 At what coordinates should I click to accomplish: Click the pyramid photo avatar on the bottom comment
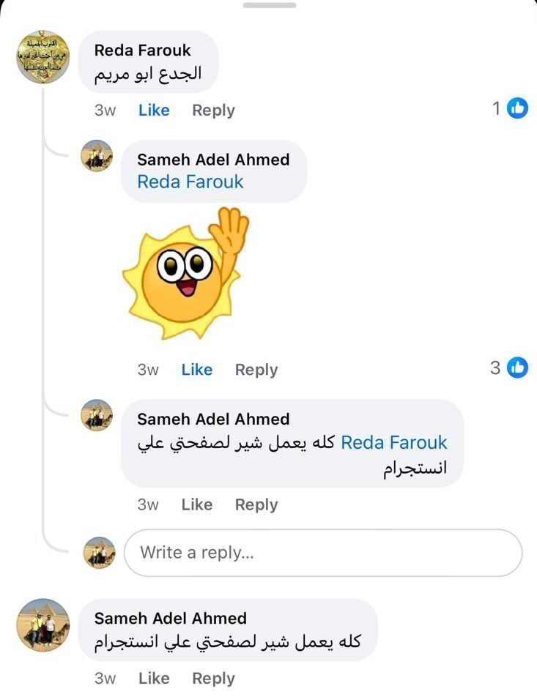click(x=42, y=625)
